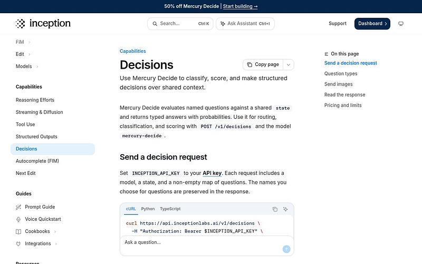Focus the Search input field
The image size is (422, 264).
pyautogui.click(x=180, y=24)
